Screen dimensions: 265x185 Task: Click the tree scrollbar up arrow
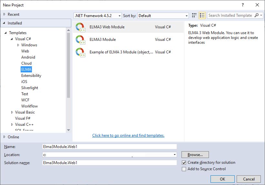pos(68,30)
